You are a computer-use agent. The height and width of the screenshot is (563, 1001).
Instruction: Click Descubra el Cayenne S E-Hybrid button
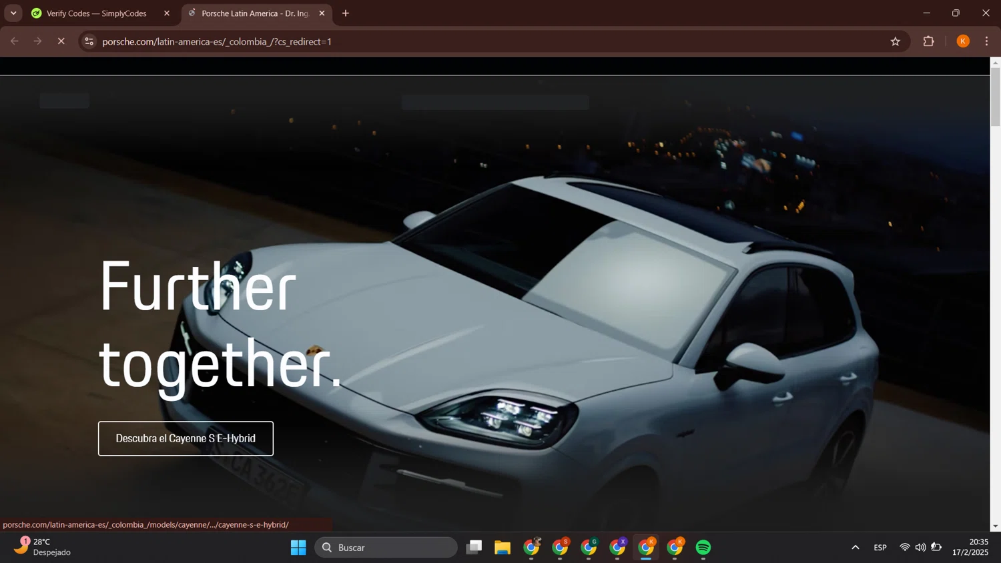pyautogui.click(x=186, y=438)
